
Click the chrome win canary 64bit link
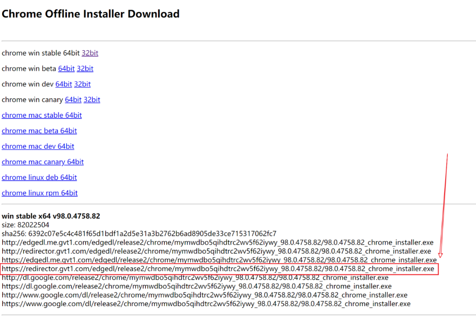[x=73, y=100]
